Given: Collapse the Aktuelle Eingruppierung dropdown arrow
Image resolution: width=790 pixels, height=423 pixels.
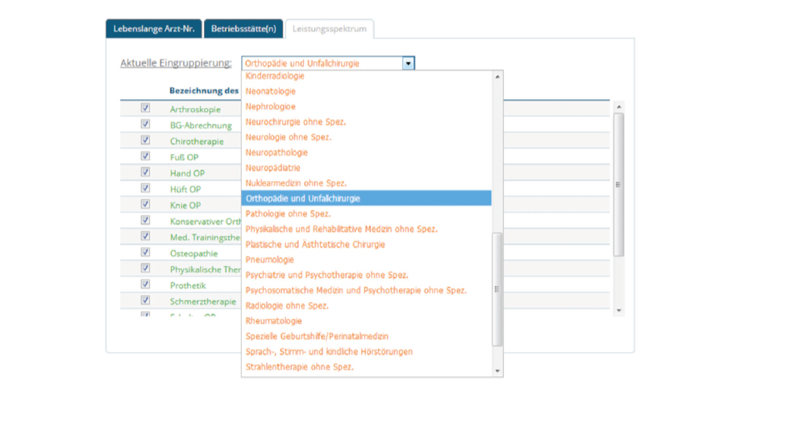Looking at the screenshot, I should click(408, 63).
